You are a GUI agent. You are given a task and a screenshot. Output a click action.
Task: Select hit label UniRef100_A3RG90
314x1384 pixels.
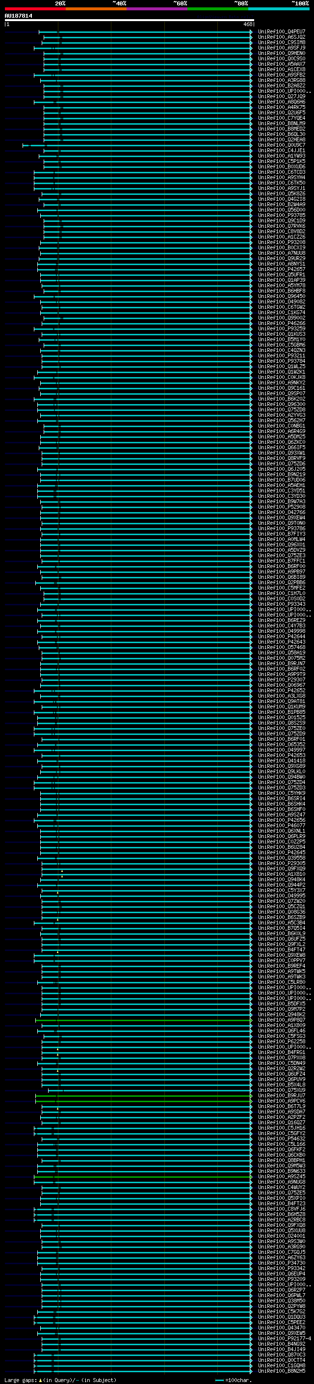point(281,1247)
